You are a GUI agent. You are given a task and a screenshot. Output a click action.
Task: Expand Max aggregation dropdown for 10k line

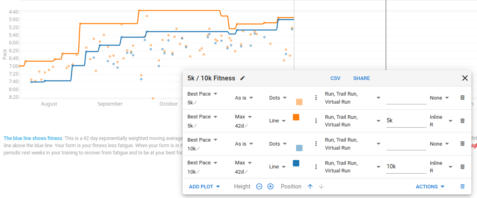pos(244,163)
